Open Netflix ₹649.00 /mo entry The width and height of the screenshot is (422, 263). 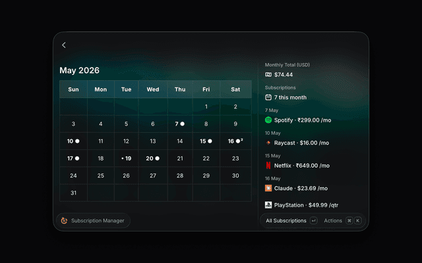pyautogui.click(x=297, y=166)
